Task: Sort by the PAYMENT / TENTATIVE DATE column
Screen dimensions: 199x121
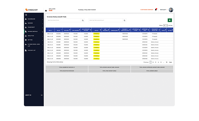Action: pyautogui.click(x=125, y=30)
